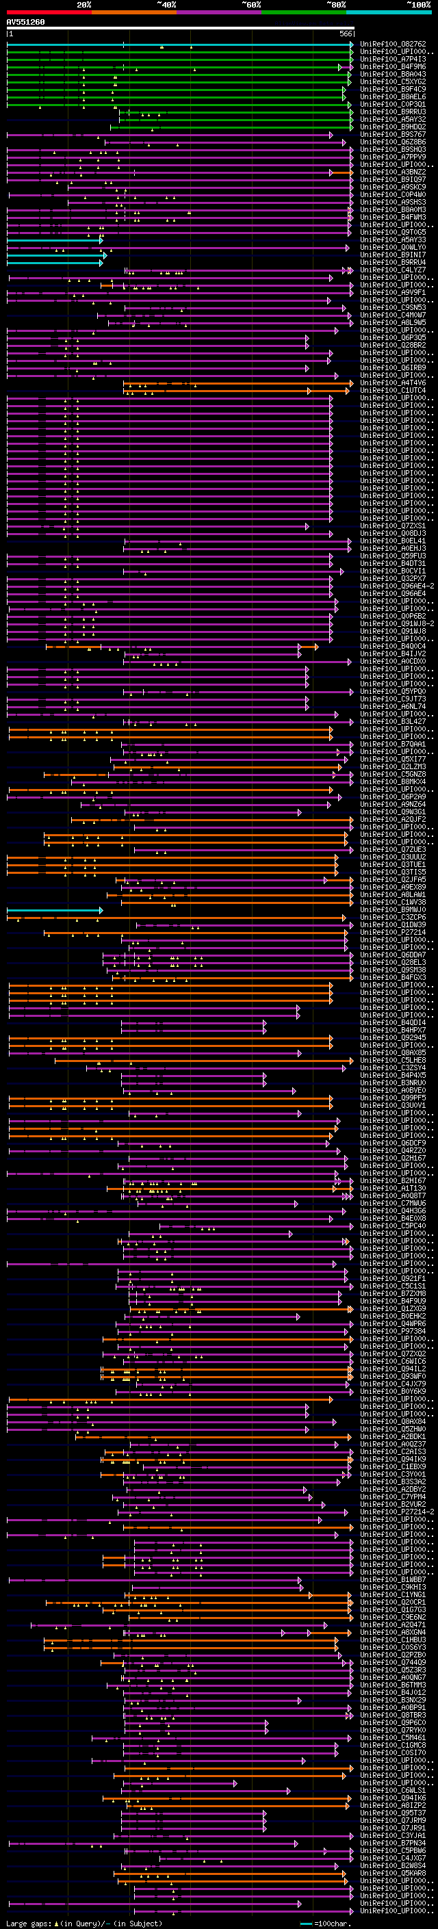Viewport: 438px width, 1929px height.
Task: Select the UniRef100_B3NRU0 label
Action: tap(393, 1083)
